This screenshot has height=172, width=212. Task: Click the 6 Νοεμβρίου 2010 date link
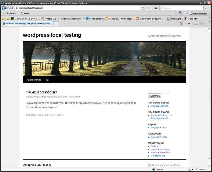click(x=54, y=97)
